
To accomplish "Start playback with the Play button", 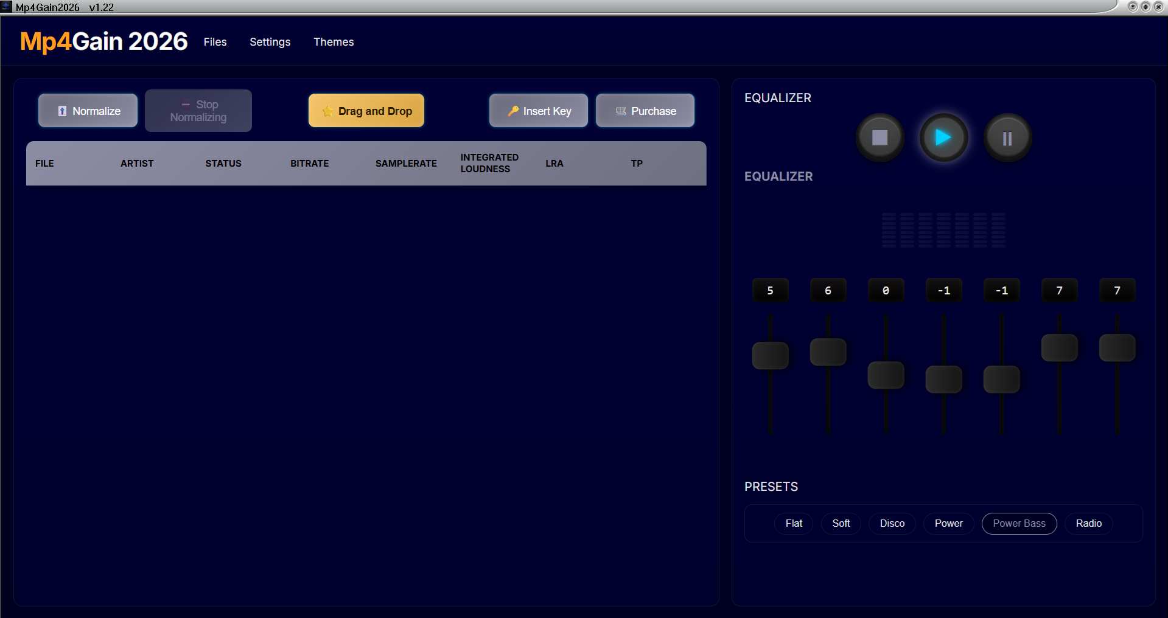I will pos(943,137).
